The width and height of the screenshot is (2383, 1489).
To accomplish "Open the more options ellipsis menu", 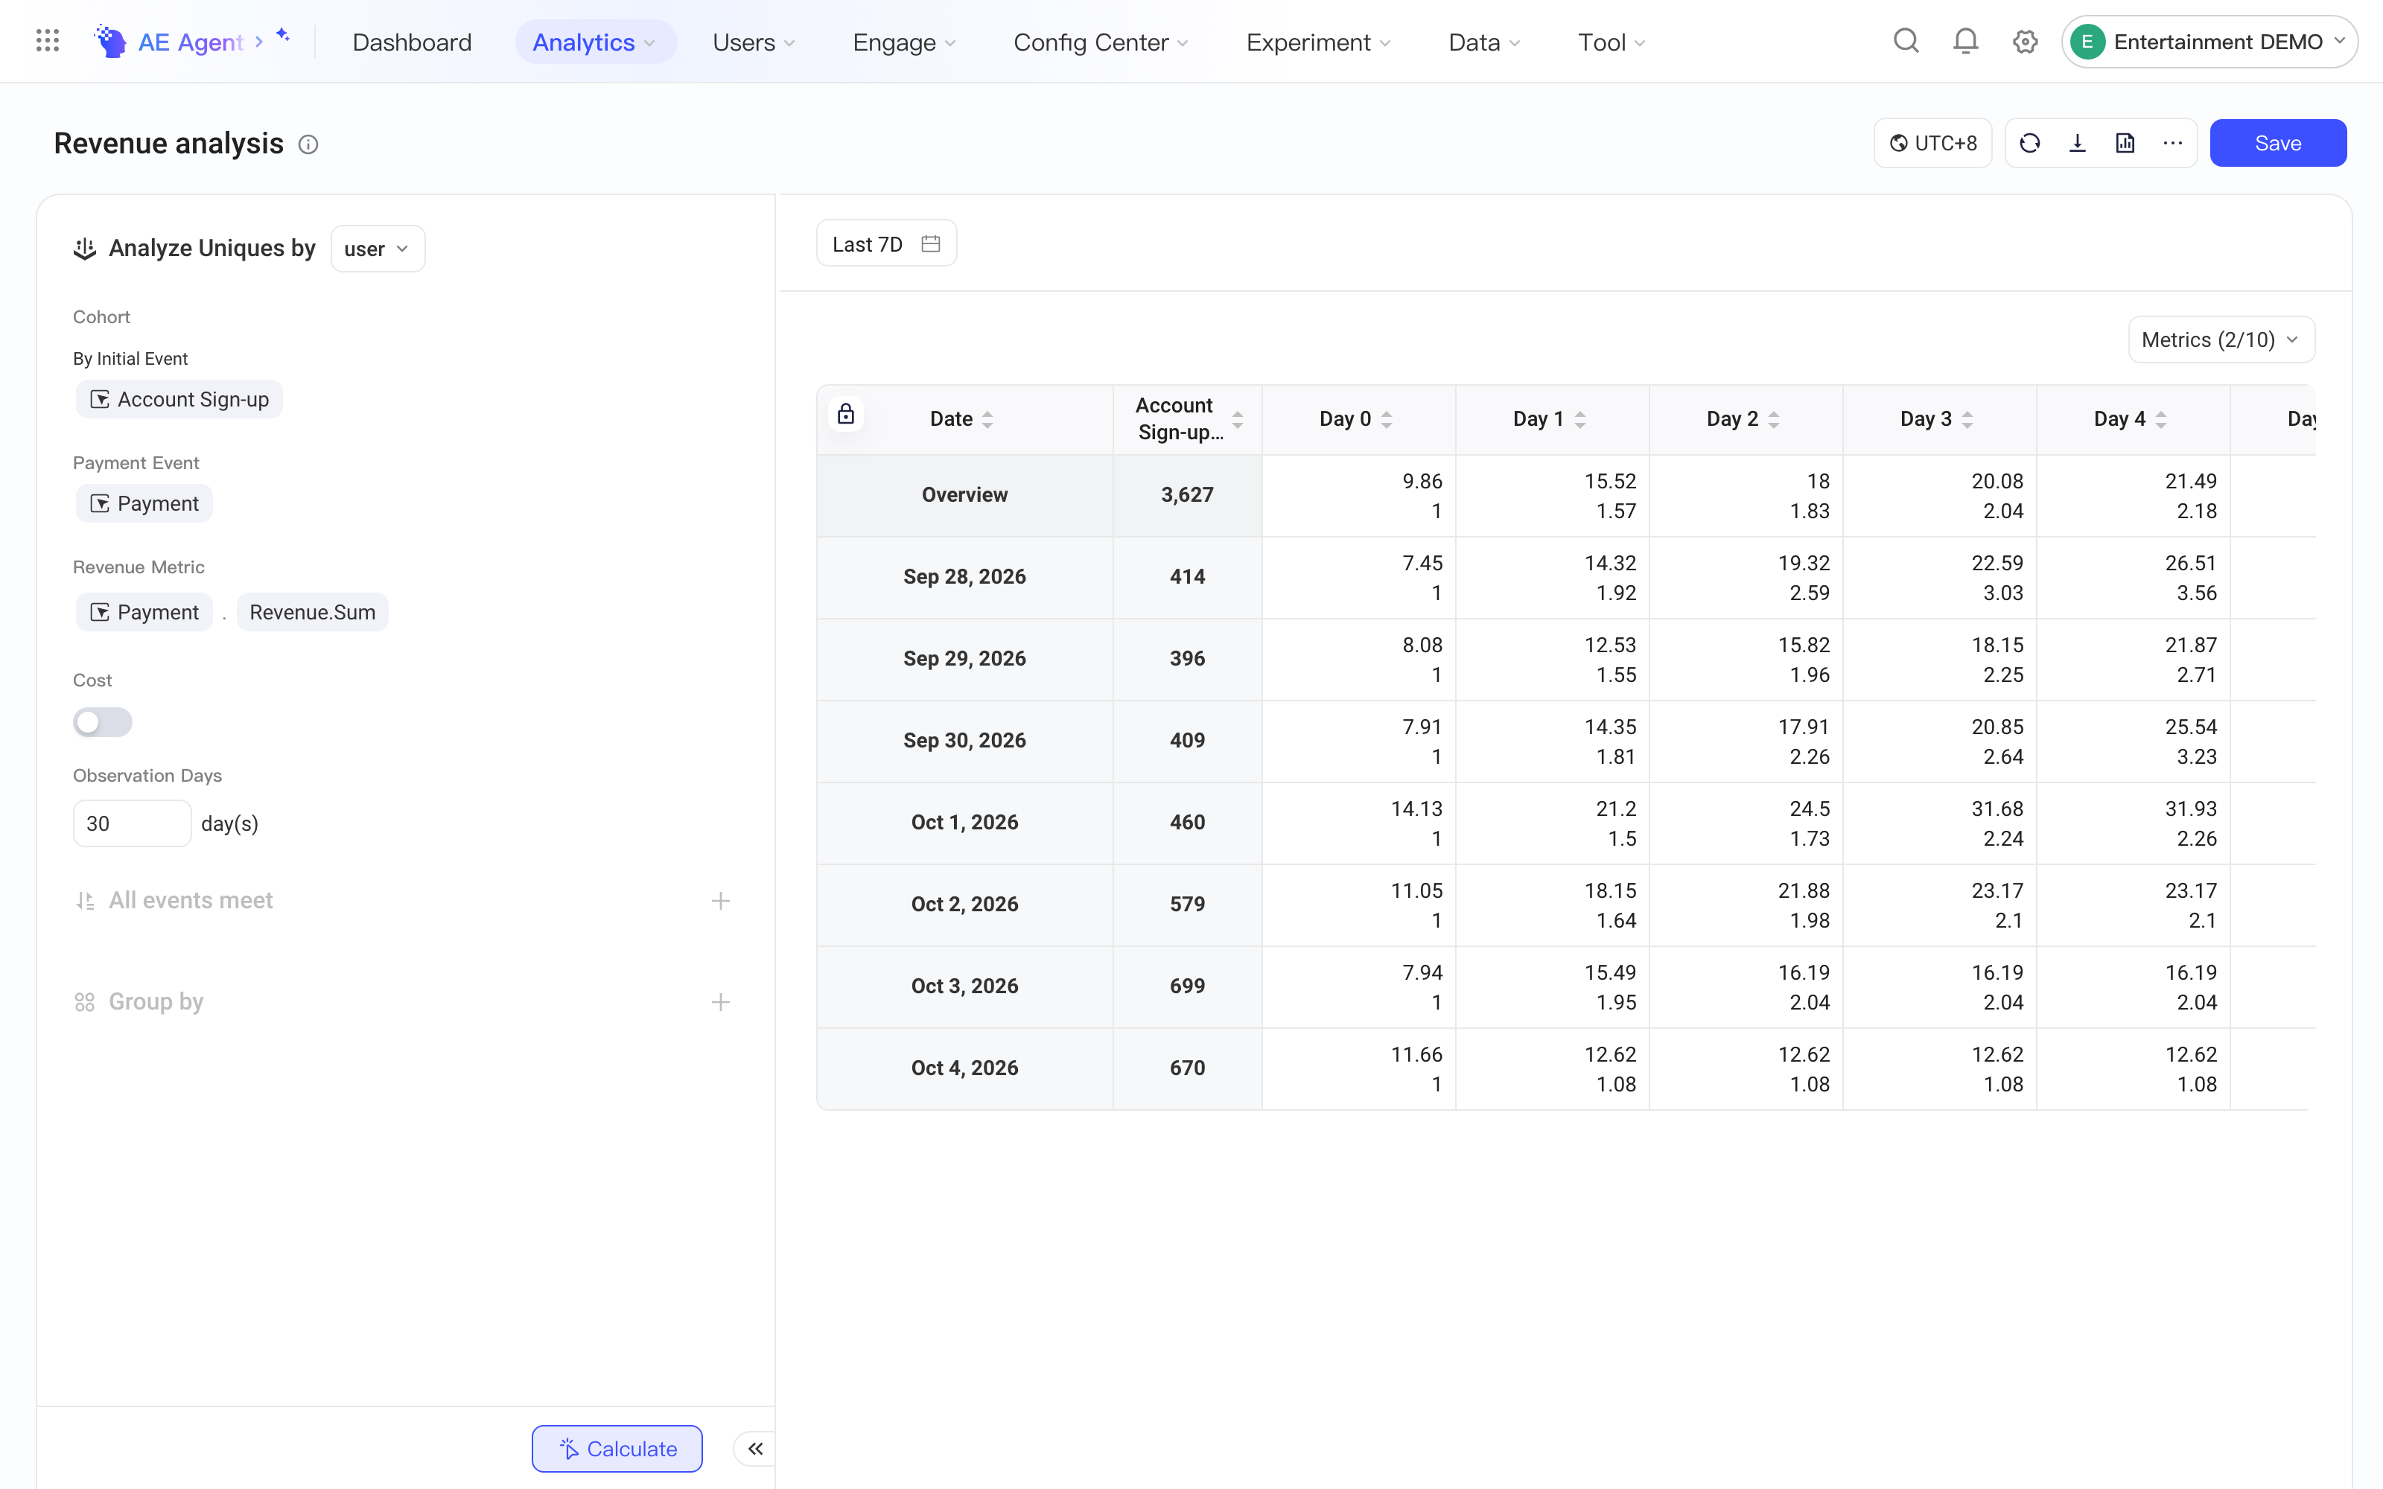I will (x=2172, y=144).
